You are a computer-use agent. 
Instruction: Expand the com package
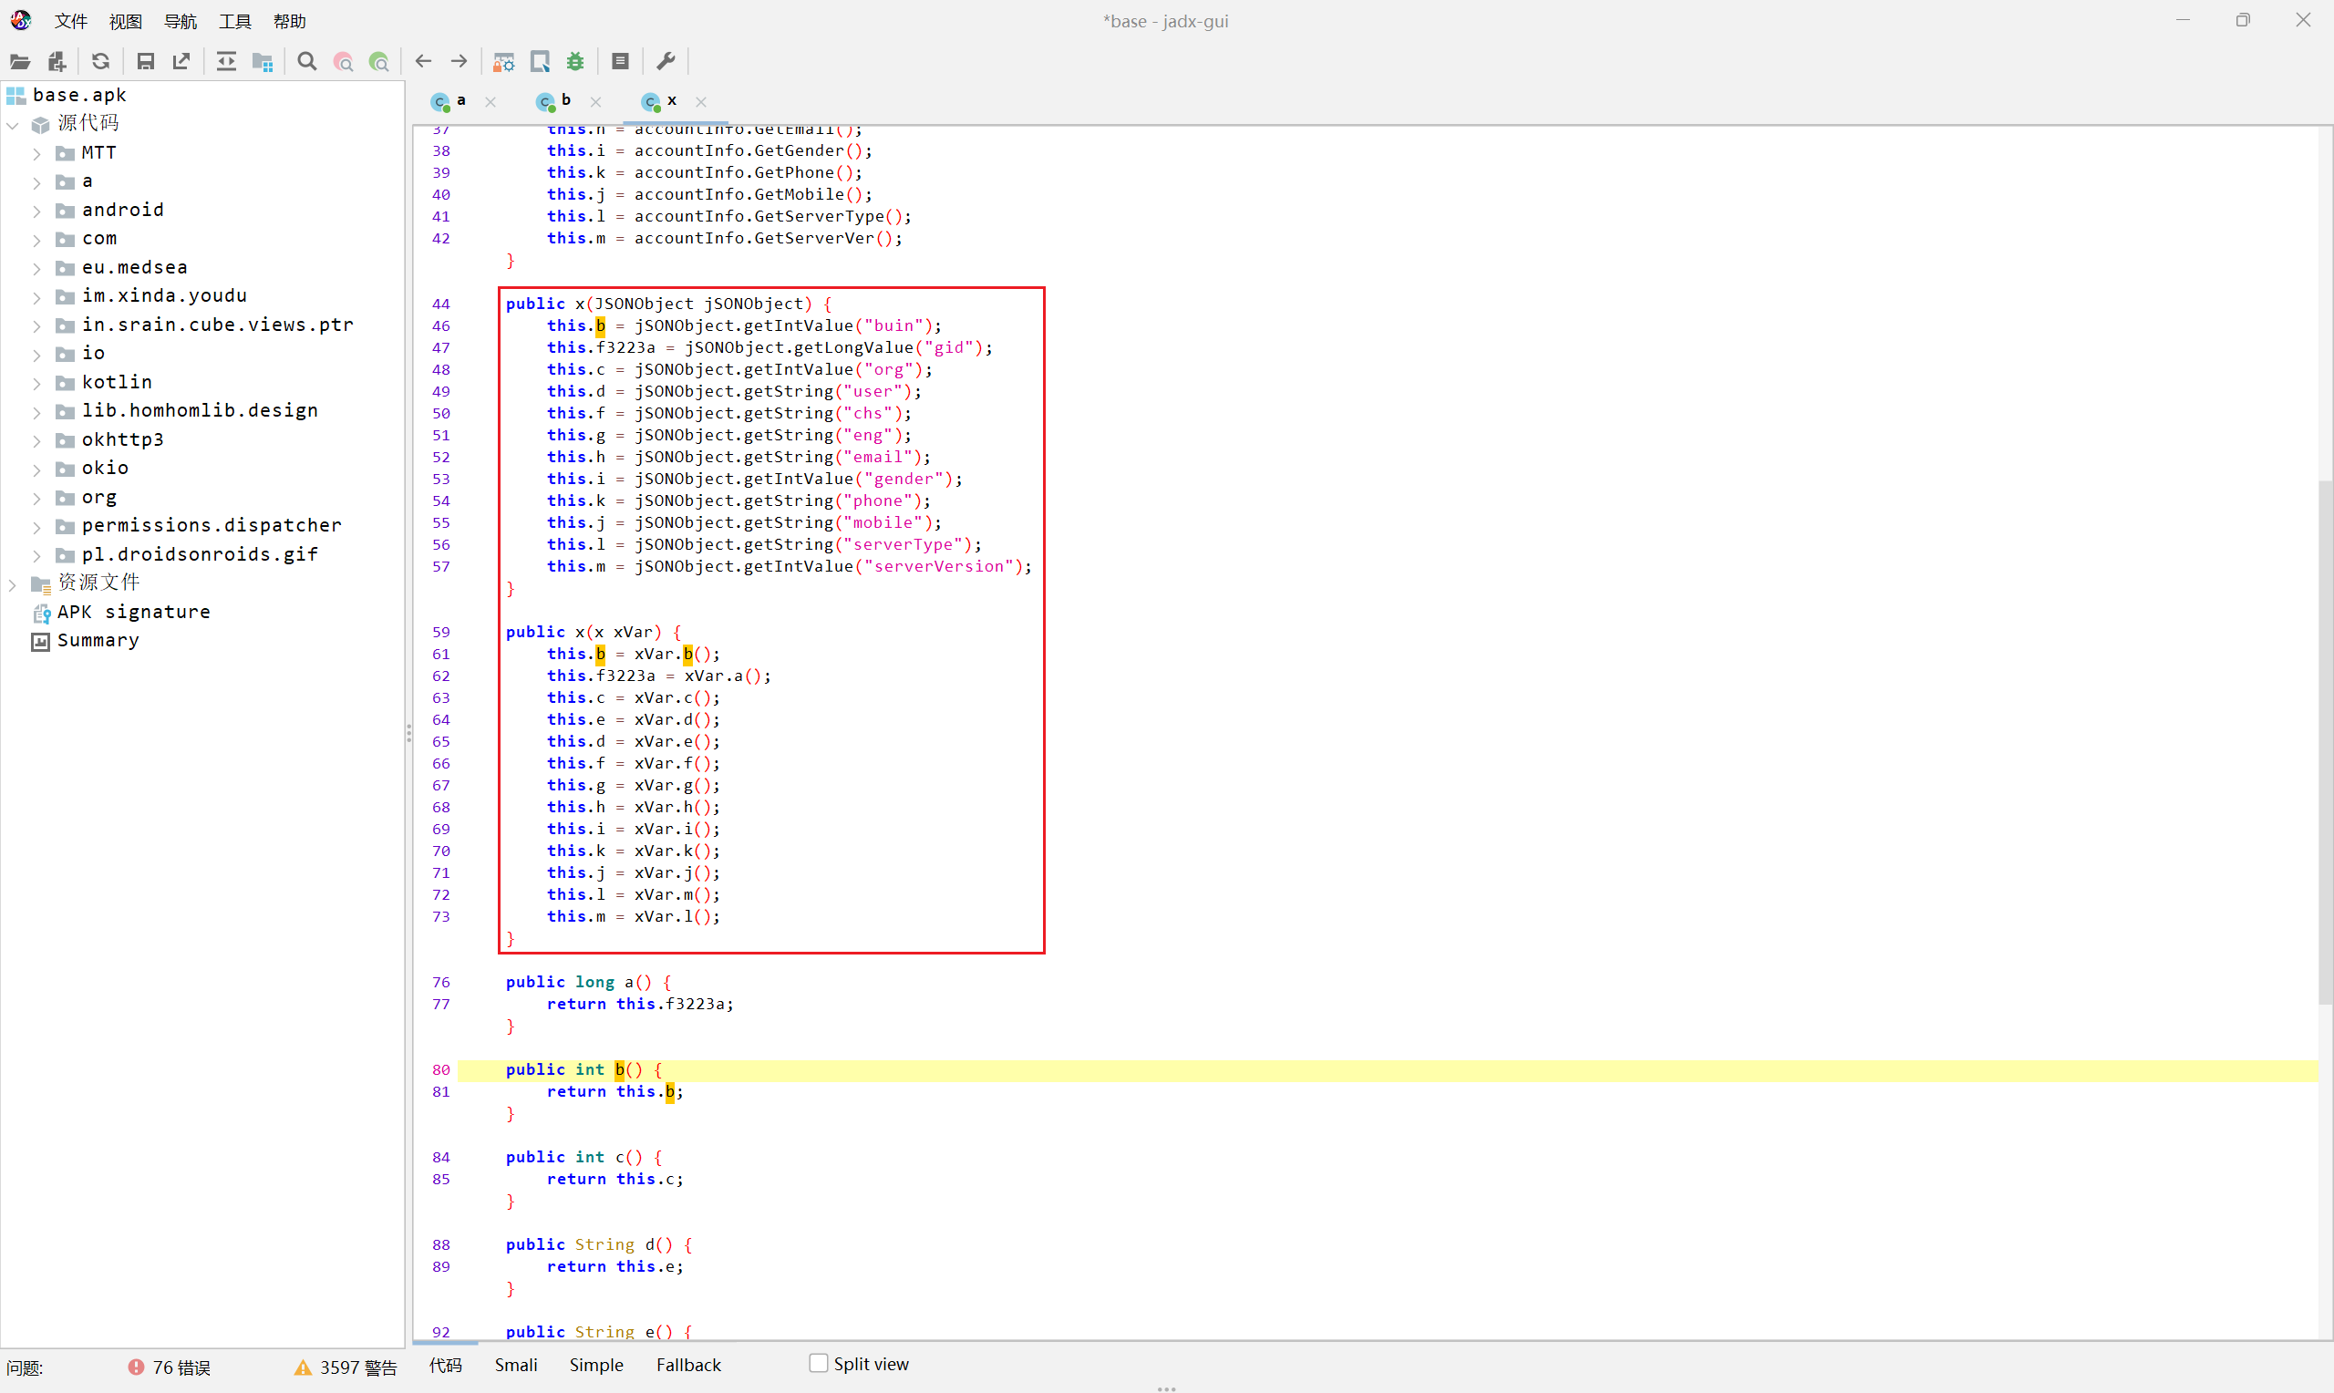pyautogui.click(x=36, y=240)
